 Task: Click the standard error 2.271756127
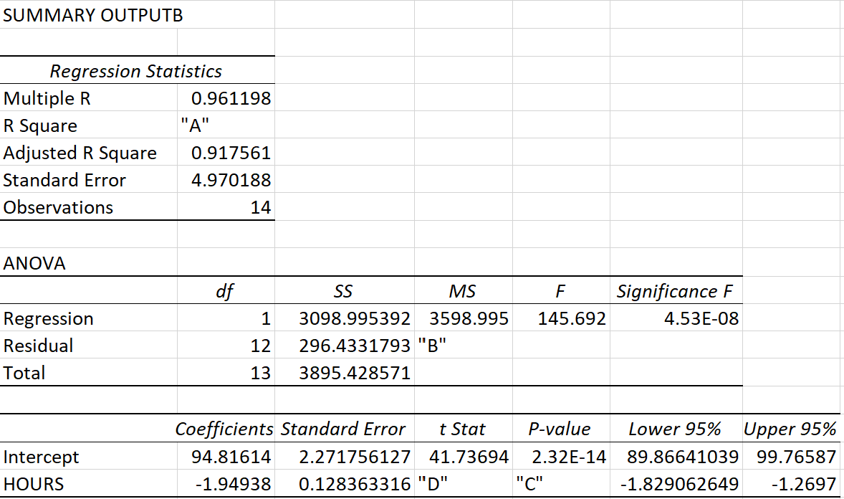(355, 457)
